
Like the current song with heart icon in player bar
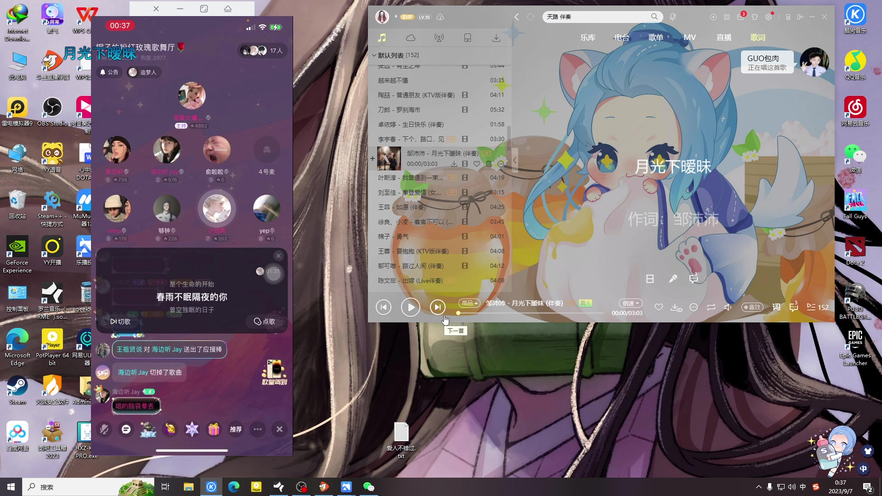659,307
